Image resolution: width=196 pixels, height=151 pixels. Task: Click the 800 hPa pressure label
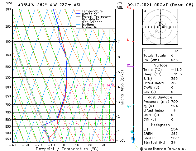tap(9, 120)
